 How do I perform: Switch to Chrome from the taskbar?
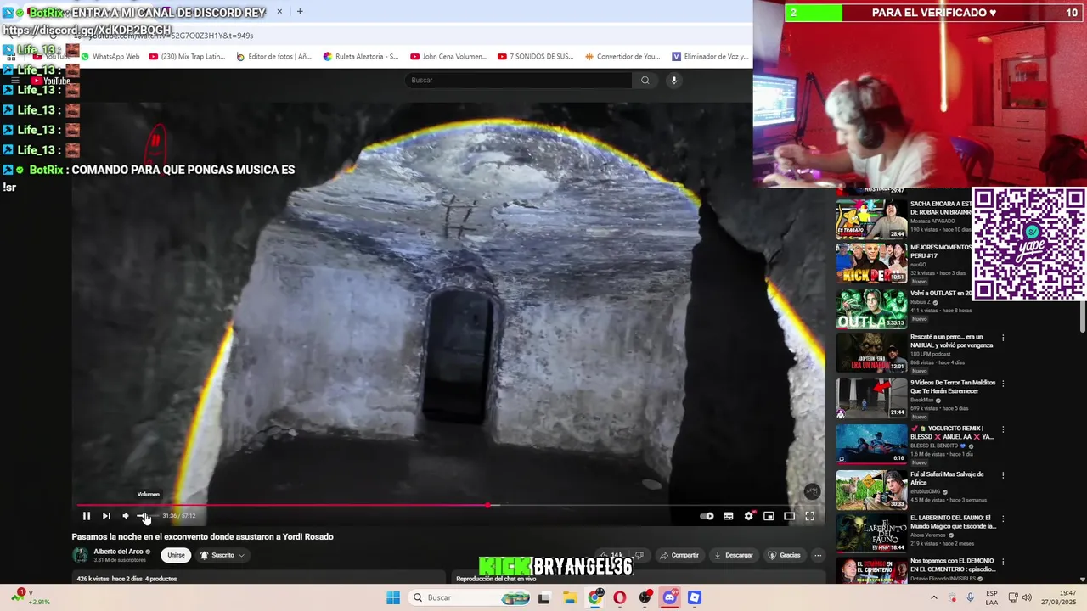(x=595, y=597)
